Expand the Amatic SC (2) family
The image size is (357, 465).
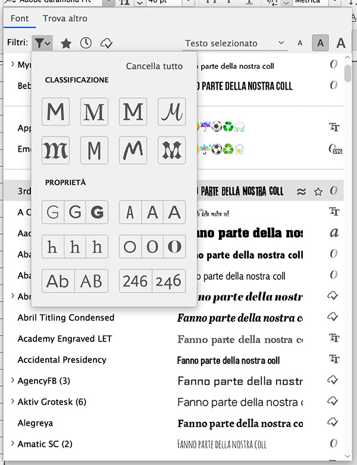pyautogui.click(x=12, y=443)
